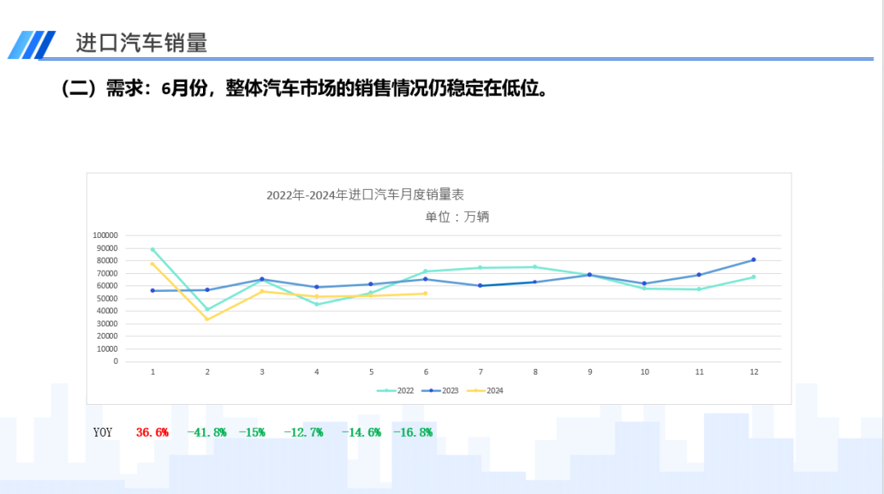Select the slide title 进口汽车销量

coord(142,43)
